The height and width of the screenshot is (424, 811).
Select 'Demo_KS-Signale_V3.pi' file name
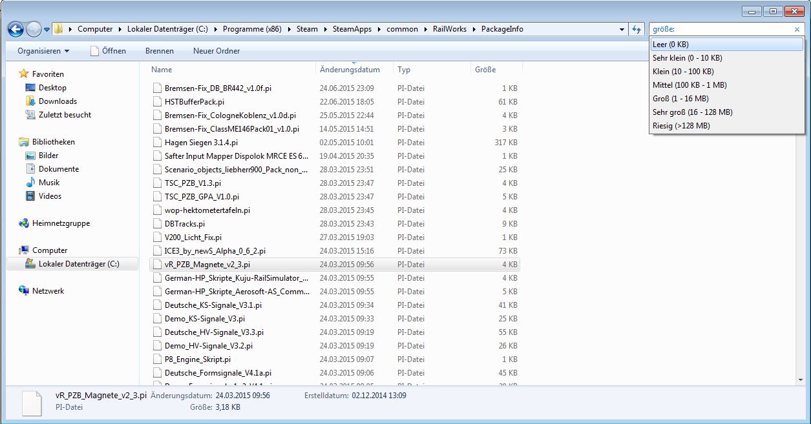click(205, 319)
